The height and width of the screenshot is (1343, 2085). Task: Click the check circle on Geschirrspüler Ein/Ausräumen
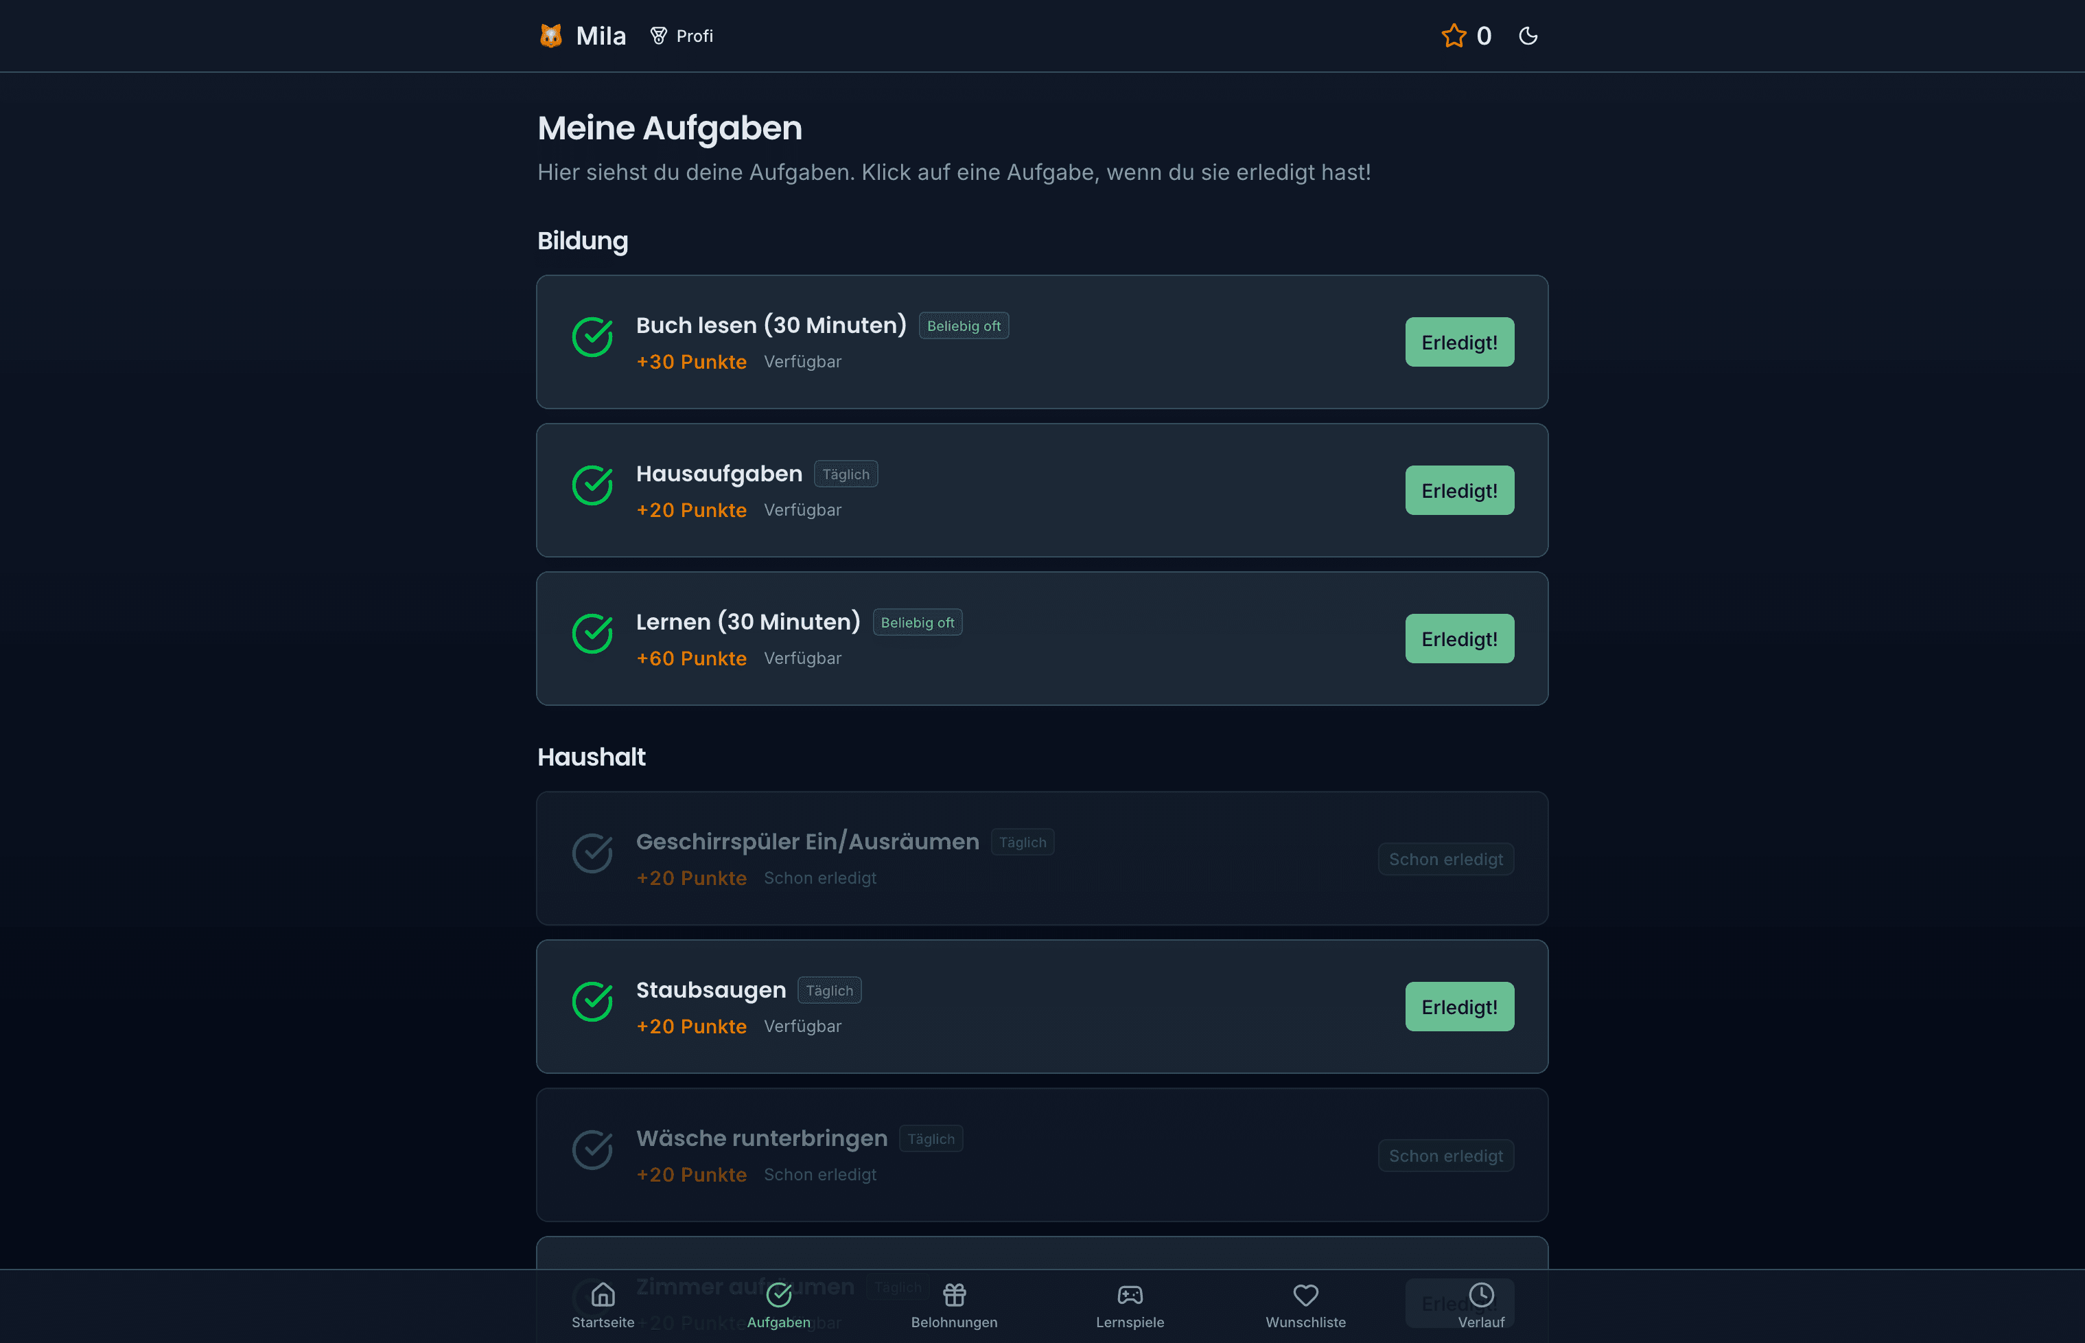[593, 853]
